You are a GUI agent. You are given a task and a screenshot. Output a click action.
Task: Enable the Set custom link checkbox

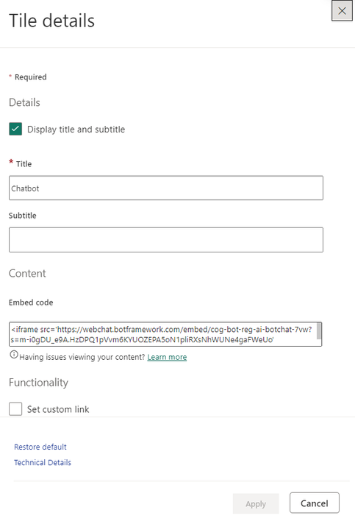15,408
